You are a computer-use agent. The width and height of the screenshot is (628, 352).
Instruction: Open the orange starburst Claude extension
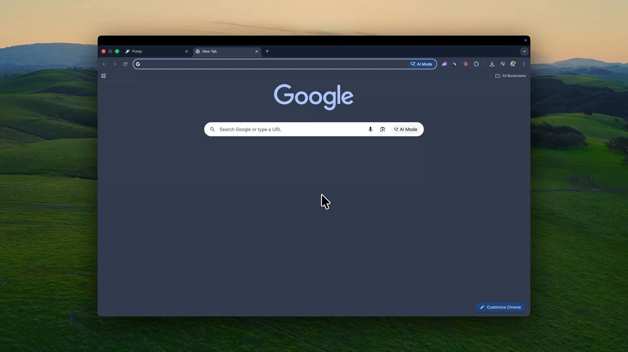click(x=465, y=64)
